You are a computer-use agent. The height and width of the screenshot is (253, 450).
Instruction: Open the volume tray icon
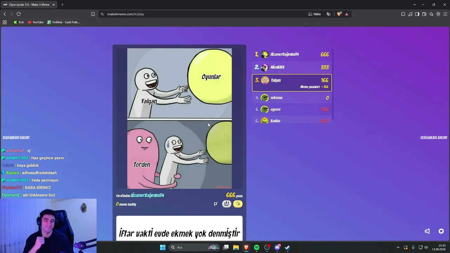coord(426,247)
